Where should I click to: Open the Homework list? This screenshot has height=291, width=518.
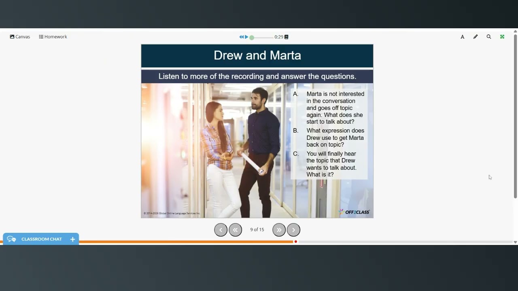click(x=53, y=37)
